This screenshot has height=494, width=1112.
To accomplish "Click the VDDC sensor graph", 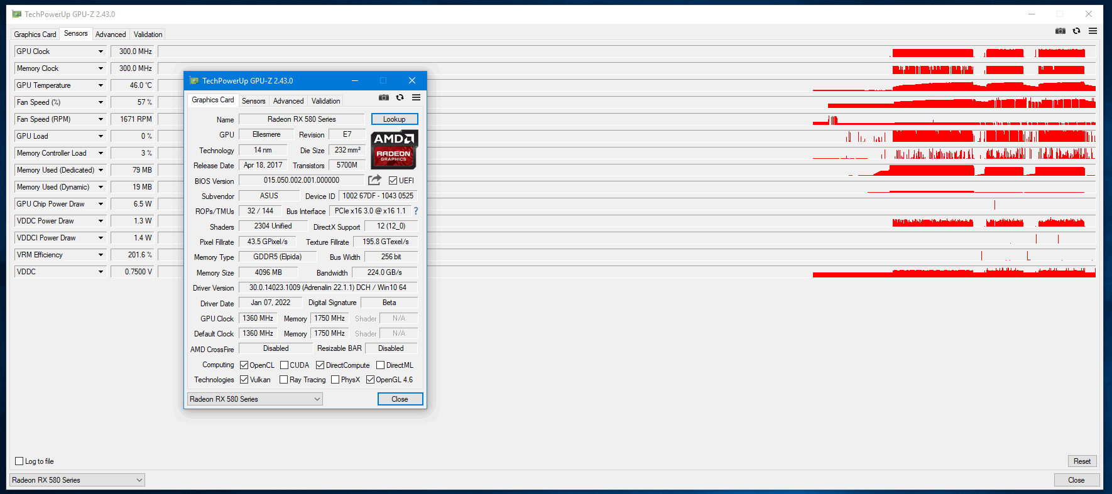I will pyautogui.click(x=627, y=272).
